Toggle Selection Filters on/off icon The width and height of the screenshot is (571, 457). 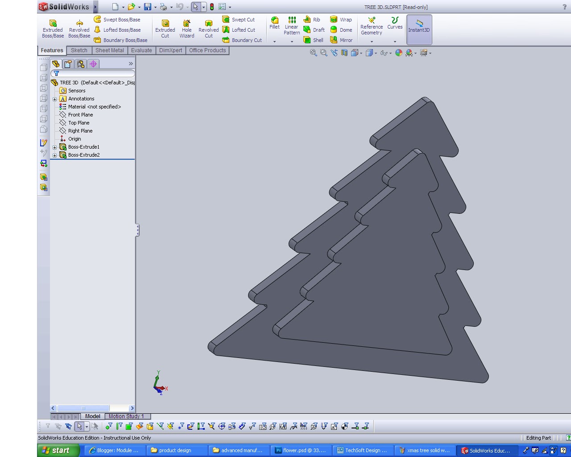(48, 426)
